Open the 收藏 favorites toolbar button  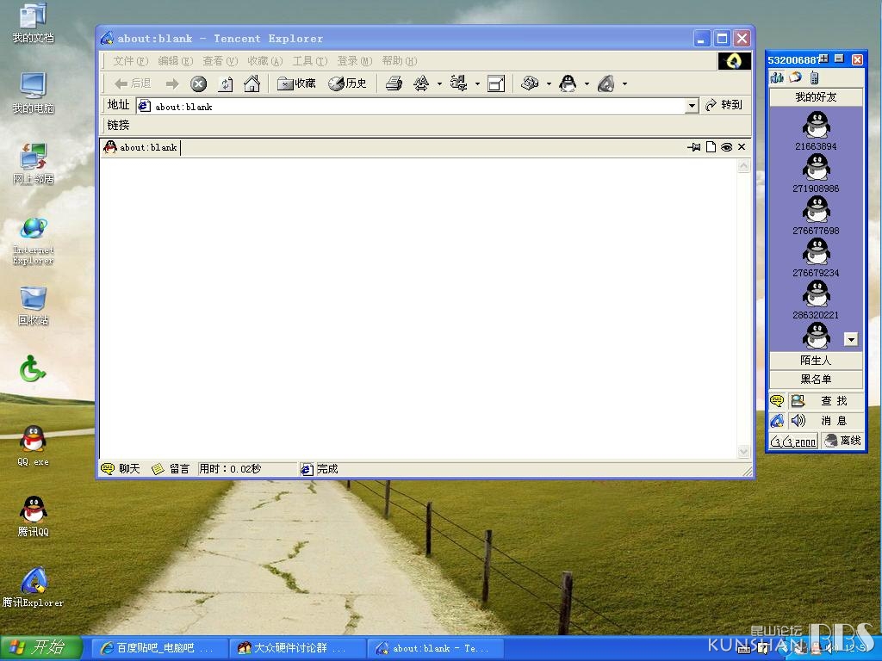coord(296,83)
